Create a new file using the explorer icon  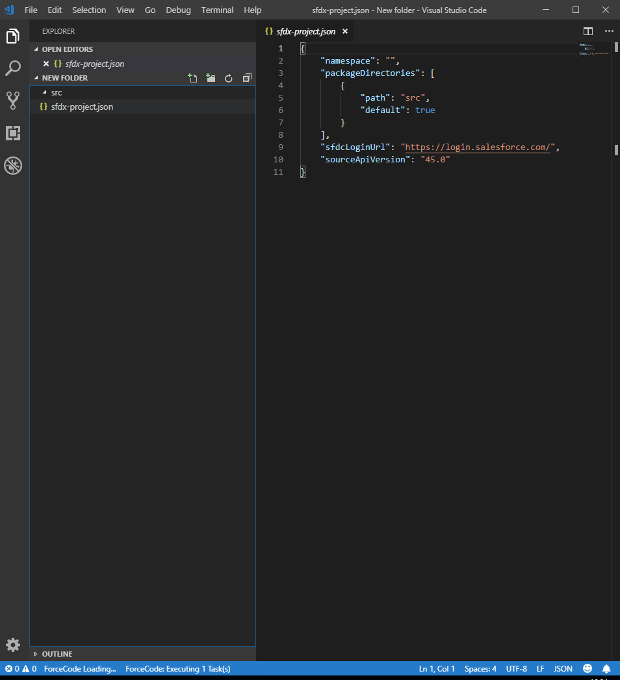pos(192,77)
